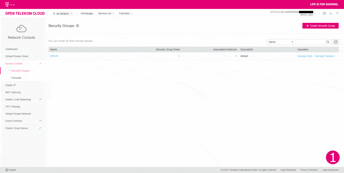Refresh the security group list
The image size is (344, 173).
tap(335, 42)
